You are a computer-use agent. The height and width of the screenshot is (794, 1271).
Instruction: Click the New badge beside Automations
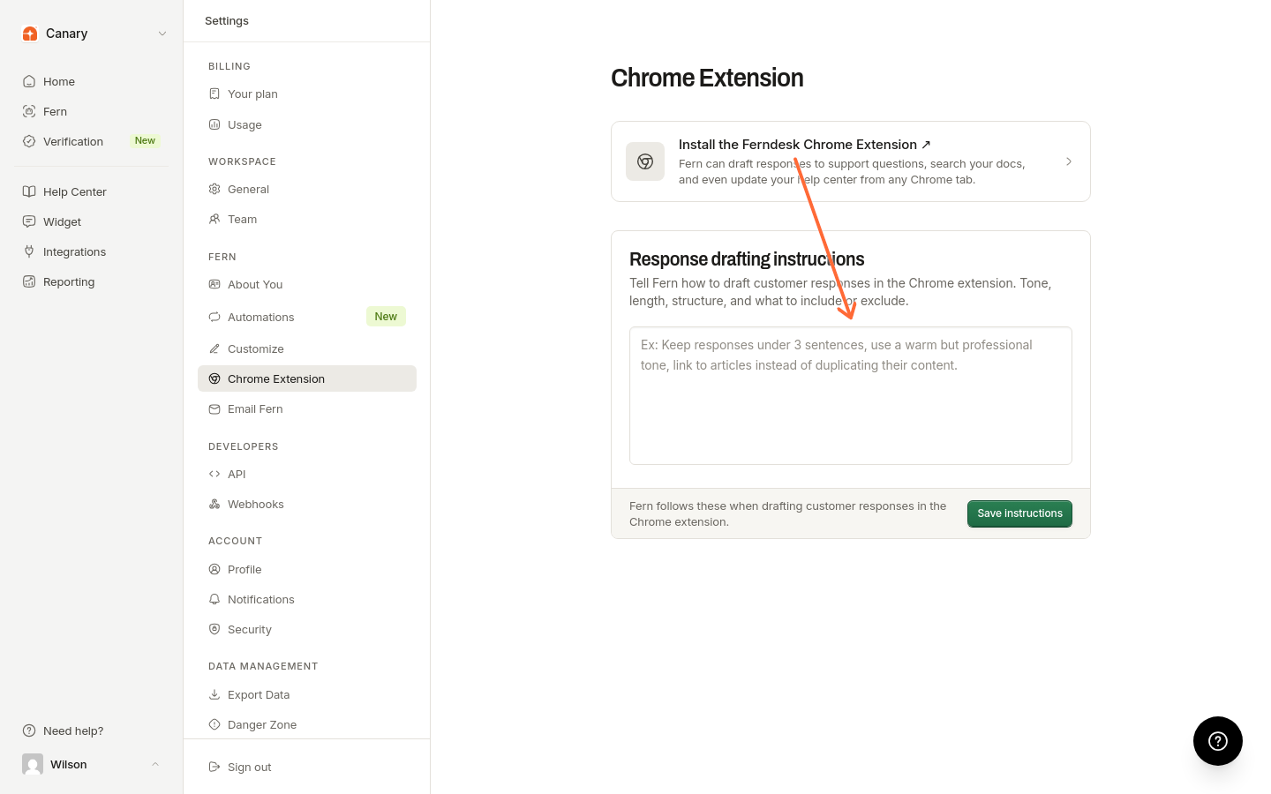(386, 317)
